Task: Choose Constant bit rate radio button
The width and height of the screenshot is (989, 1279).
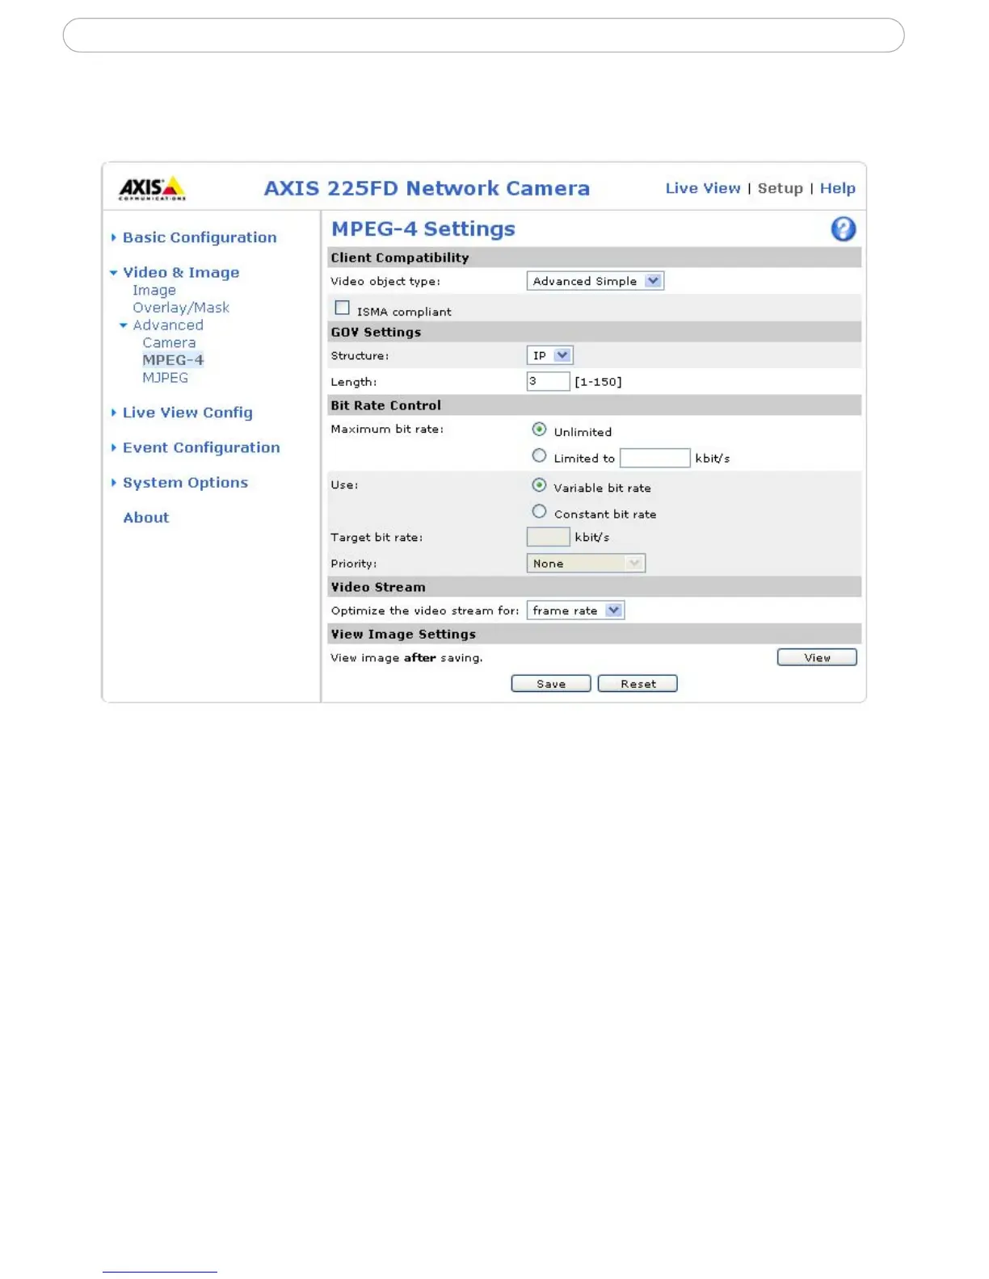Action: tap(539, 512)
